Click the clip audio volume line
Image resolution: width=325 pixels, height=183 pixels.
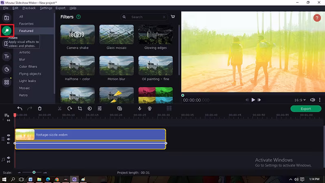(x=90, y=143)
